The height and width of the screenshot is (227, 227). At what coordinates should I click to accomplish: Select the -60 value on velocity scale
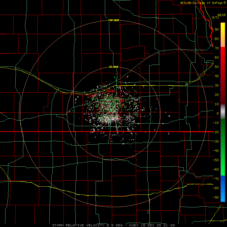coord(216,169)
